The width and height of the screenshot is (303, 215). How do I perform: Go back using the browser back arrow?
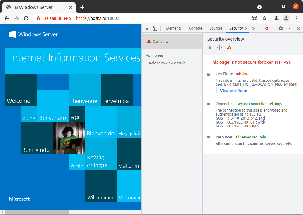[x=7, y=18]
